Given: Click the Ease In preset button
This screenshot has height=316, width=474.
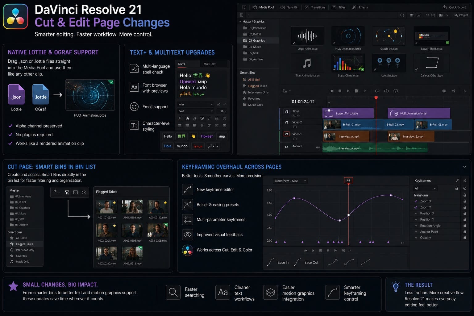Looking at the screenshot, I should (278, 262).
